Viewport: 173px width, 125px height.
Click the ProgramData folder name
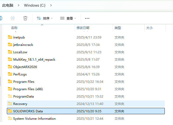[24, 97]
